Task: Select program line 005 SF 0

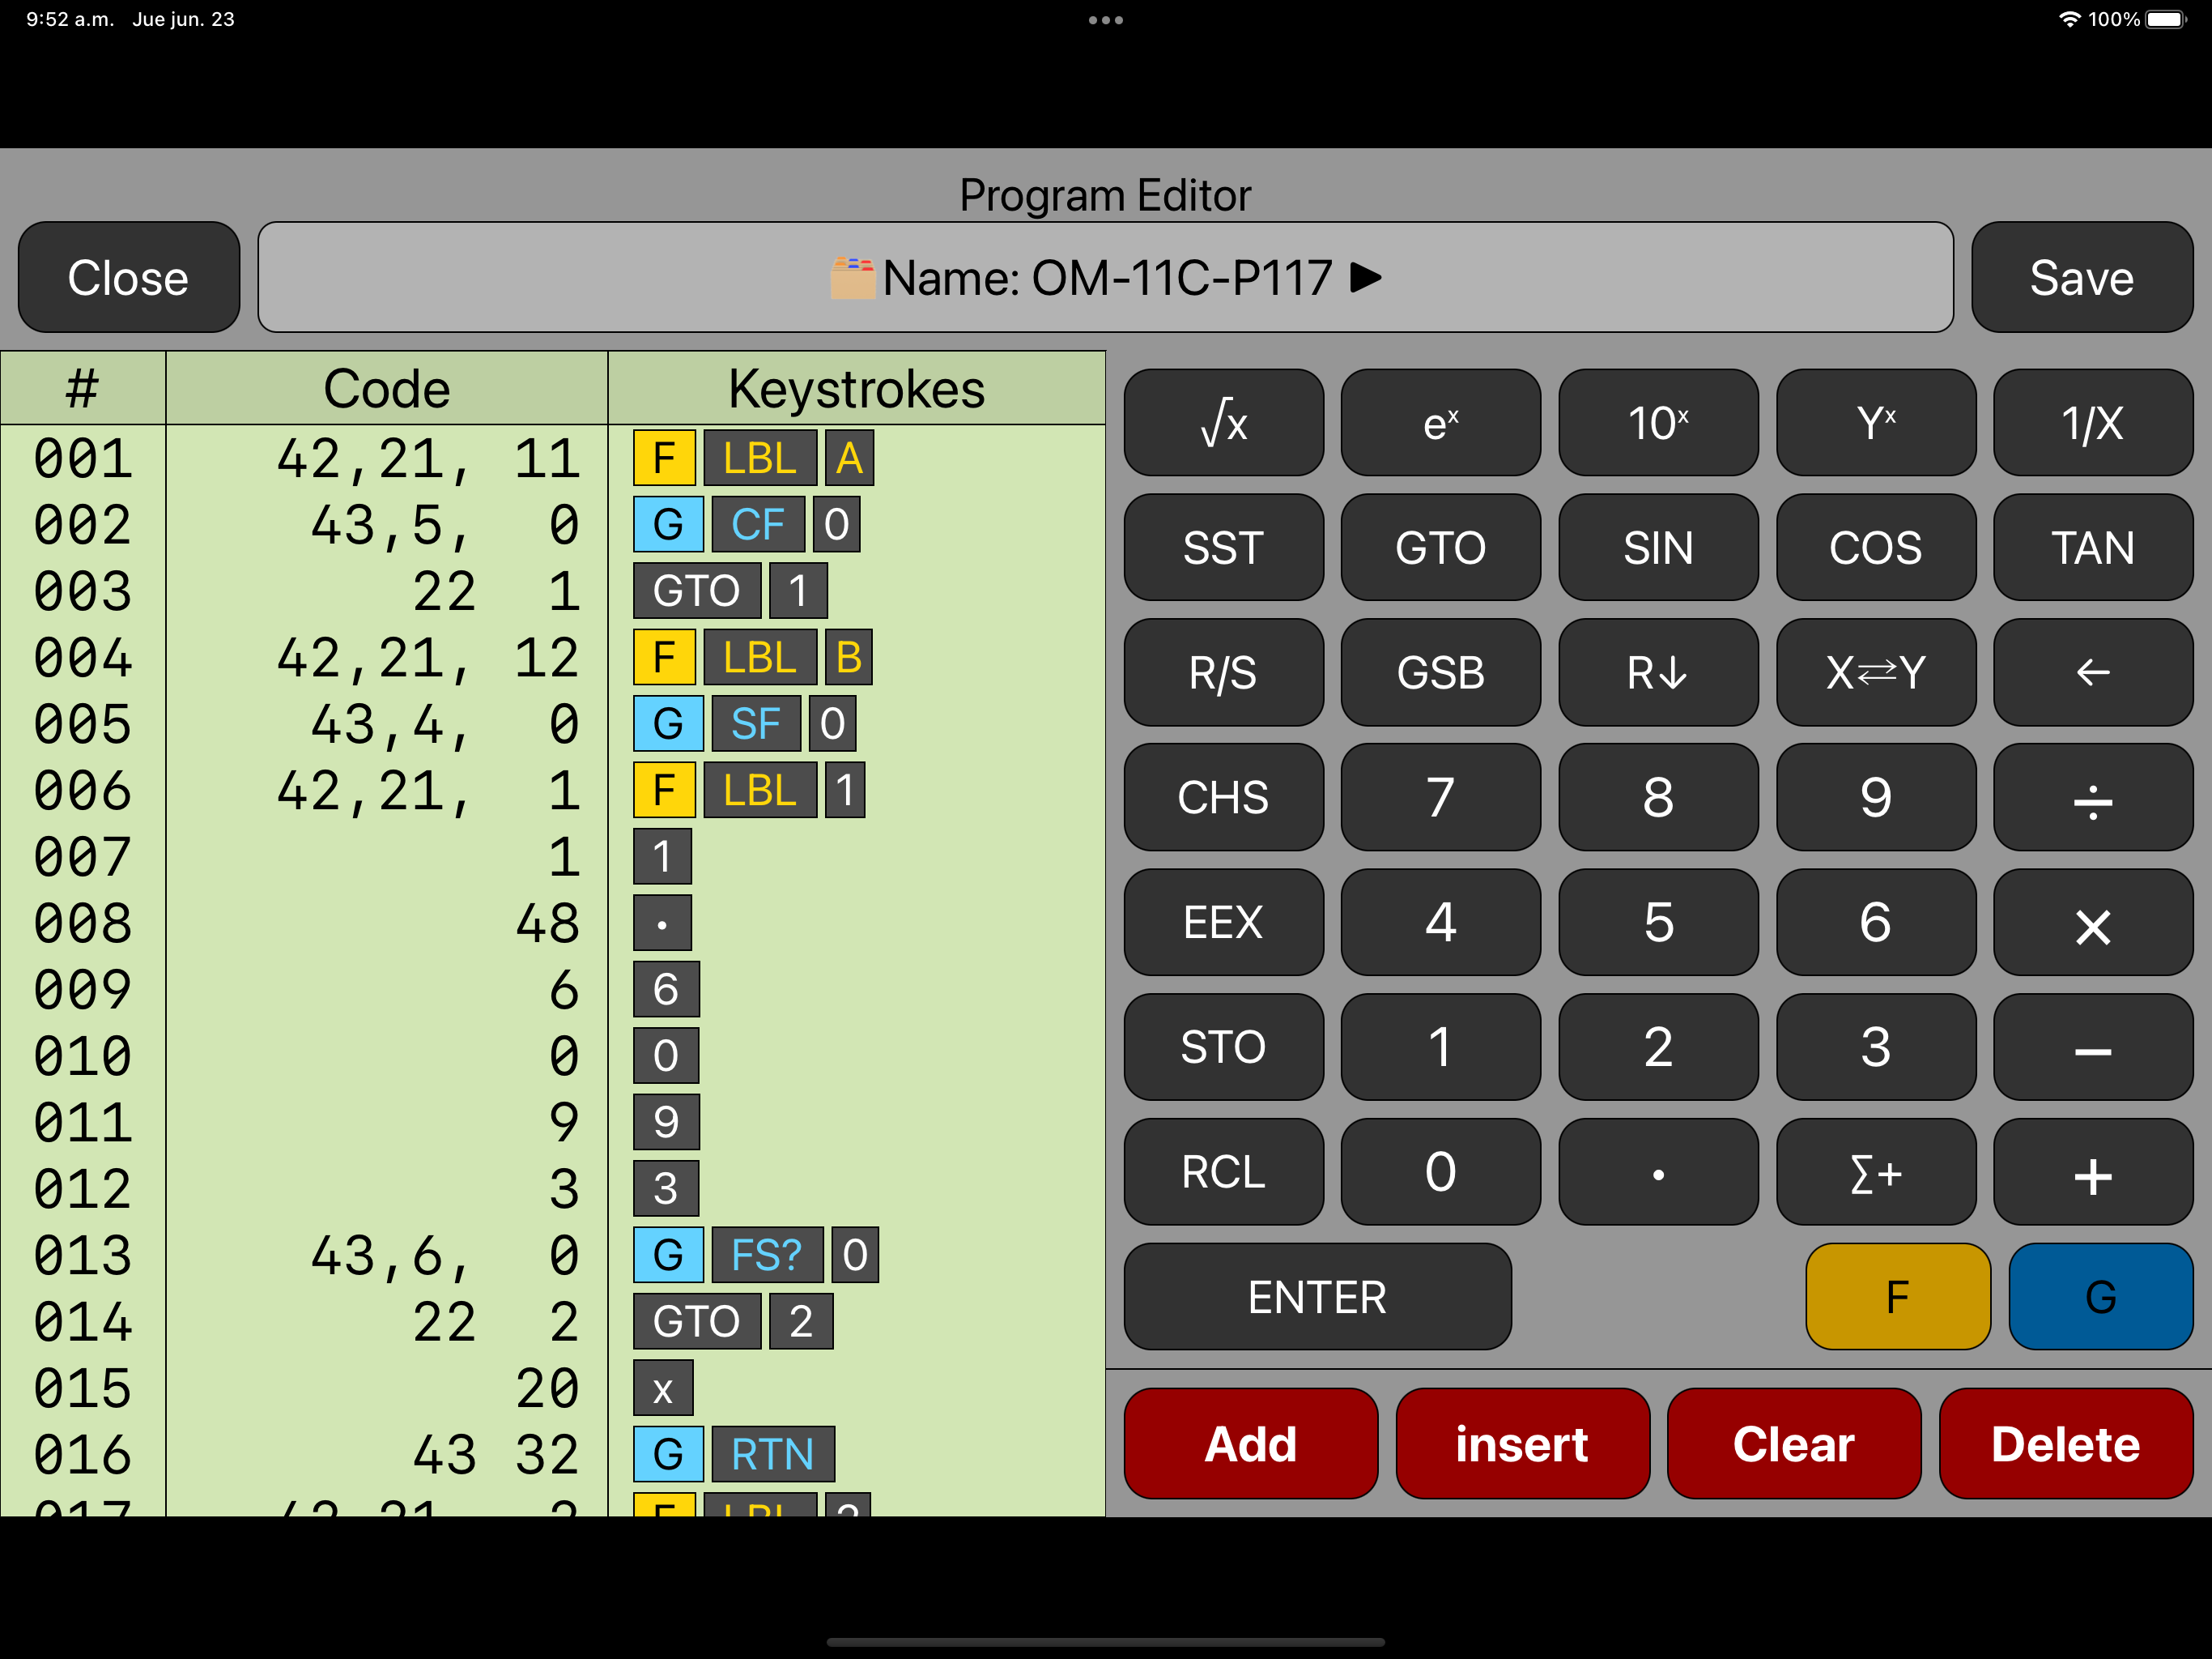Action: click(553, 723)
